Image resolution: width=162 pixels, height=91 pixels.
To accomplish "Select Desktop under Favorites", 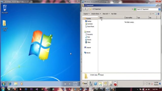I will pyautogui.click(x=88, y=21).
